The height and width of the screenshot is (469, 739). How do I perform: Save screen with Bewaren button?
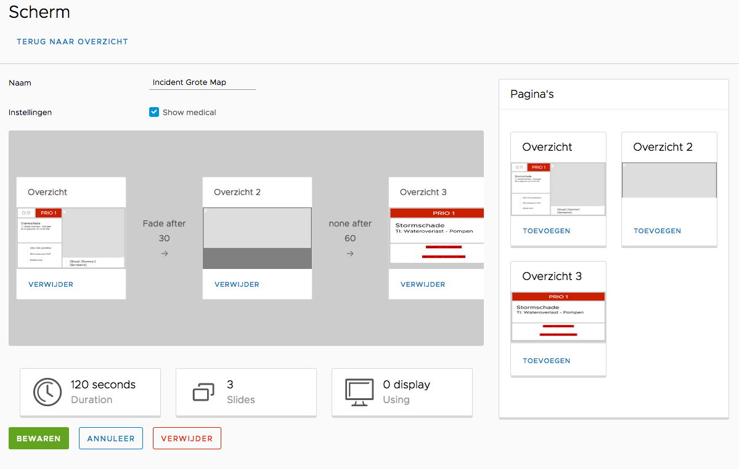pyautogui.click(x=38, y=438)
